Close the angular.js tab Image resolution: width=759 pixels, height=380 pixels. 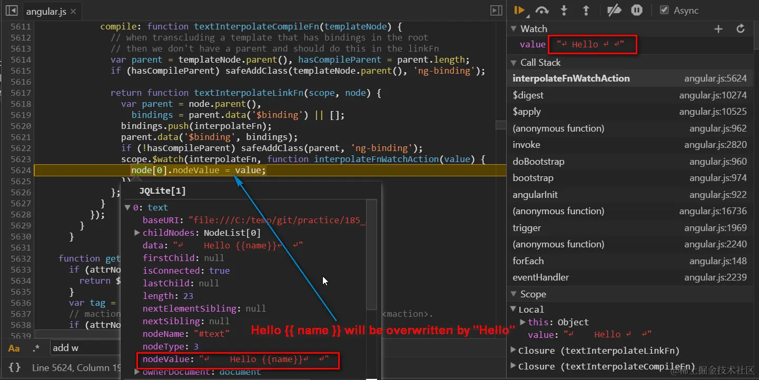point(73,11)
